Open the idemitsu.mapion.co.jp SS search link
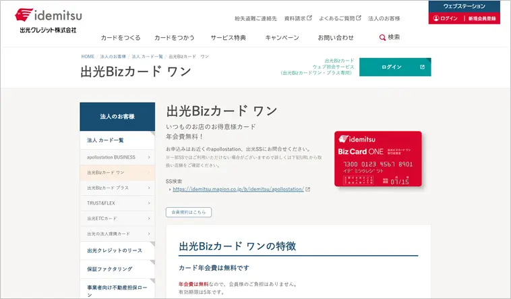 (x=238, y=190)
